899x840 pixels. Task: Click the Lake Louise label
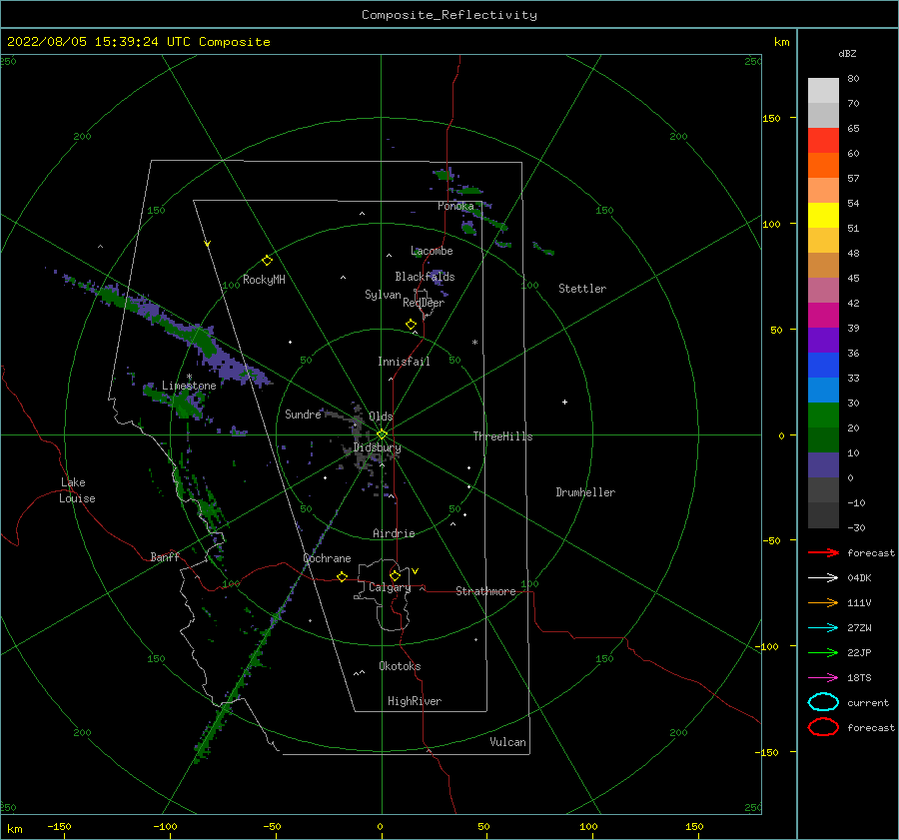[x=77, y=490]
